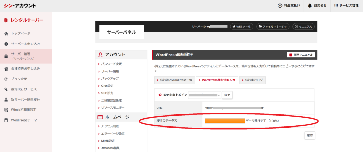The image size is (363, 152).
Task: Expand the 設定対象ドメイン dropdown
Action: 205,95
